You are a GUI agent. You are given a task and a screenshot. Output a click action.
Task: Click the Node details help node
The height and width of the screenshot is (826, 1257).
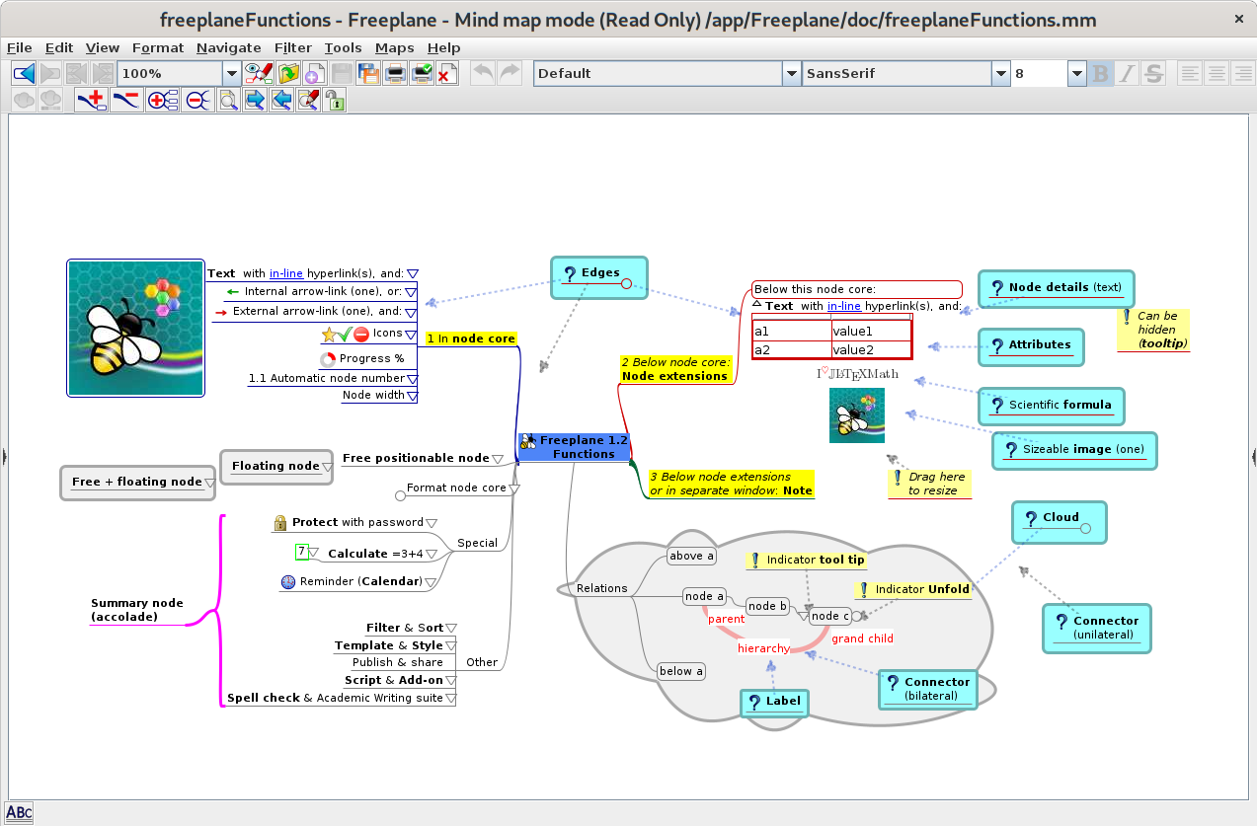coord(1056,288)
